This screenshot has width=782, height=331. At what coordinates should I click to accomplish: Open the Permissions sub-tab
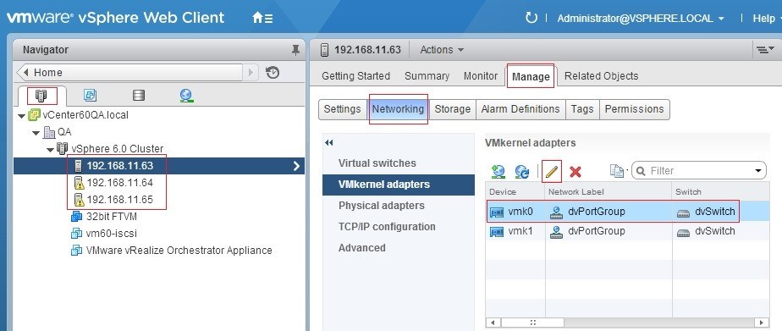pyautogui.click(x=635, y=108)
